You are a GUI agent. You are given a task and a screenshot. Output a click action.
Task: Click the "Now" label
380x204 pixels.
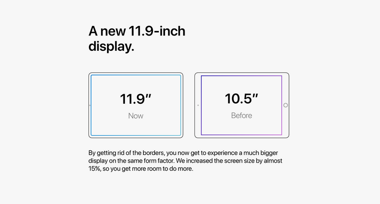[x=135, y=116]
